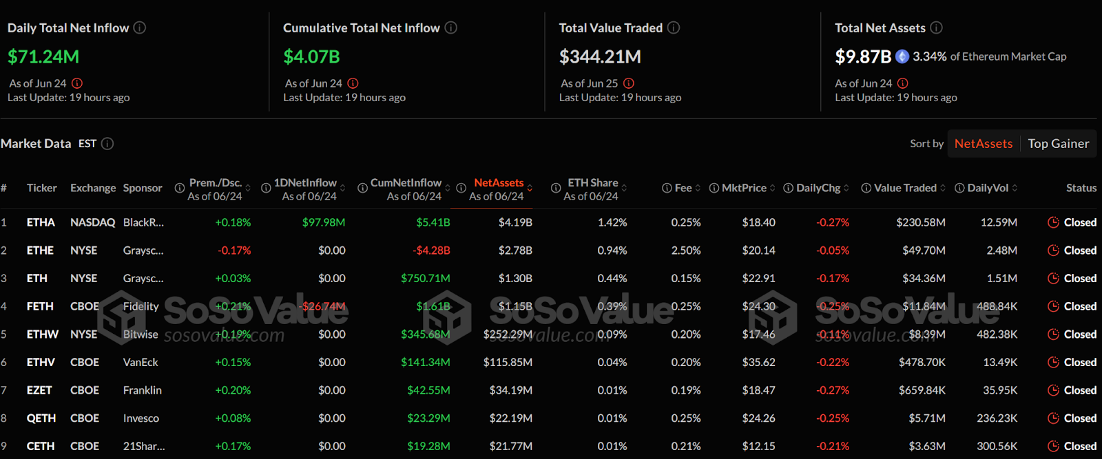1102x459 pixels.
Task: Click info icon before Prem./Dsc. column
Action: 180,188
